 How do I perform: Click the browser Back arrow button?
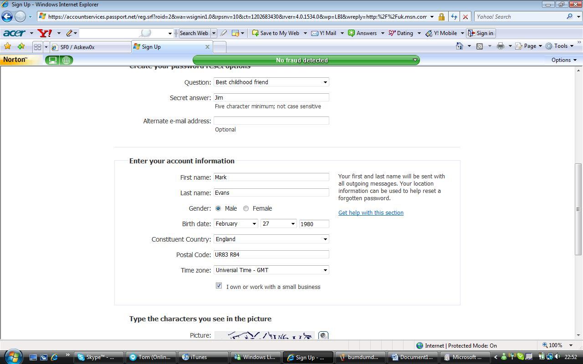point(7,17)
